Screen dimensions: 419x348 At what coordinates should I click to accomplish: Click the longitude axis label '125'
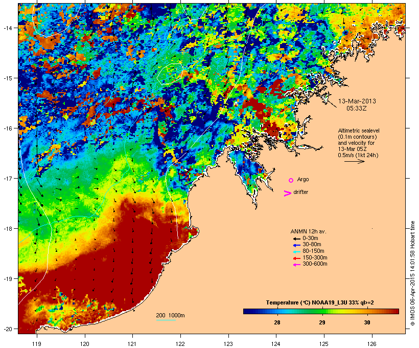324,344
